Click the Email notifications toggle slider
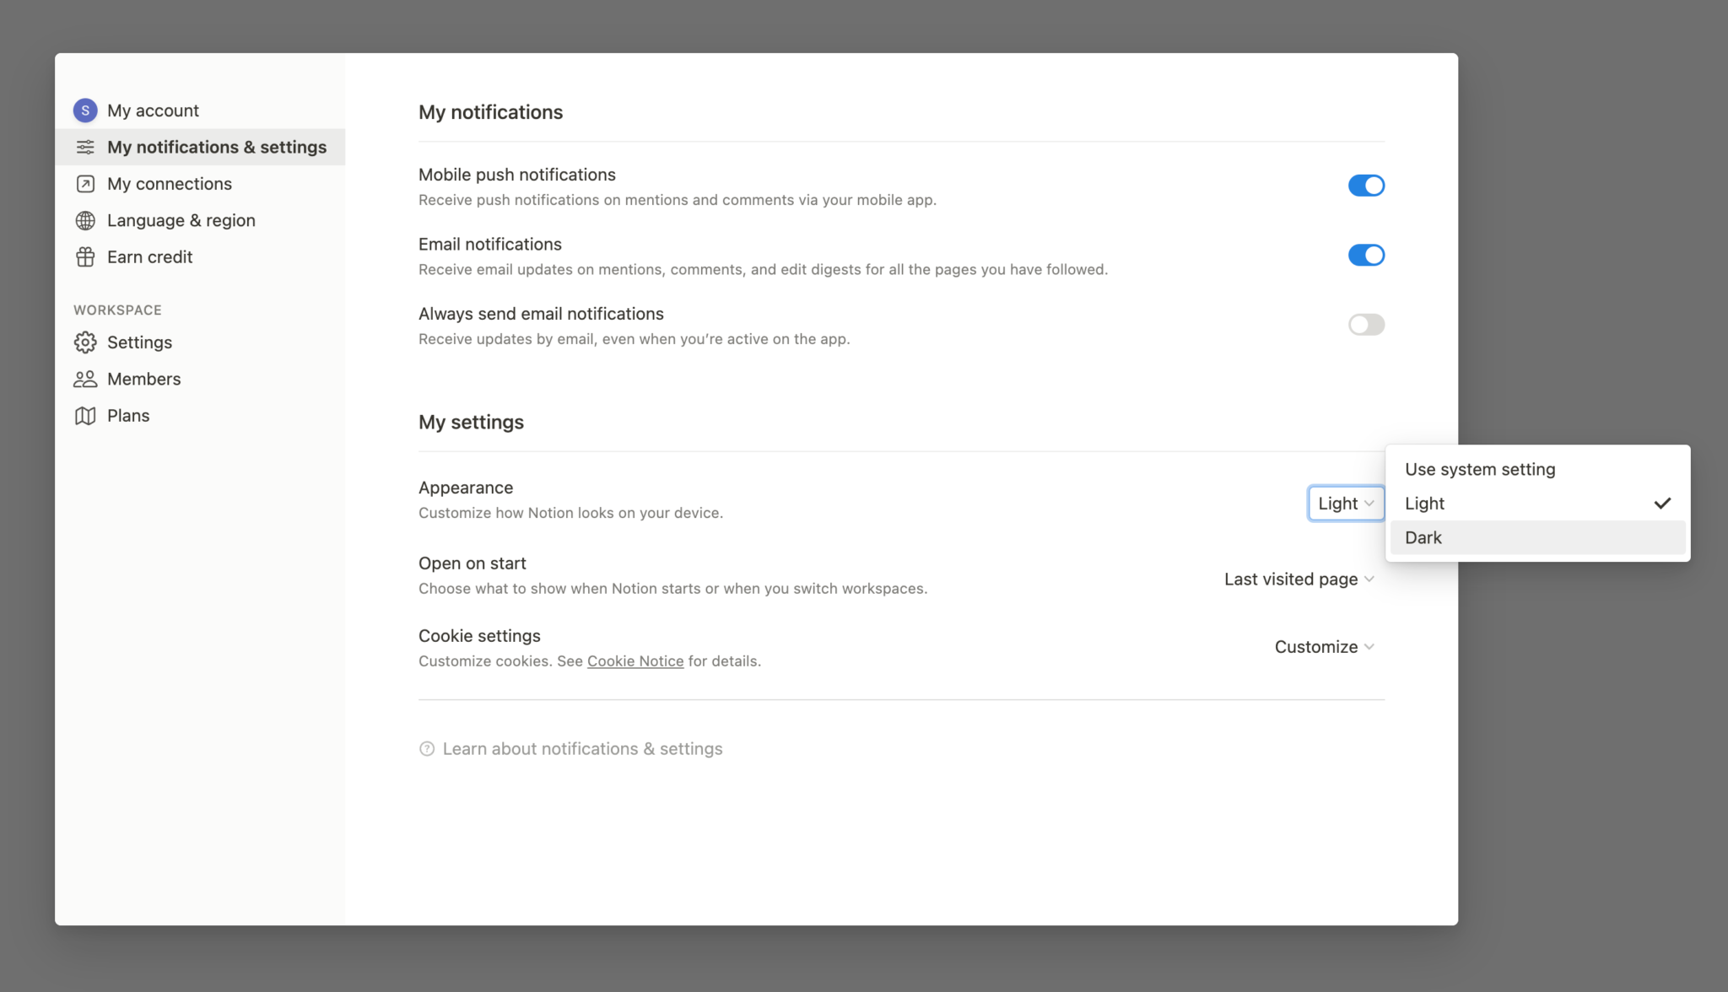Image resolution: width=1728 pixels, height=992 pixels. coord(1365,255)
